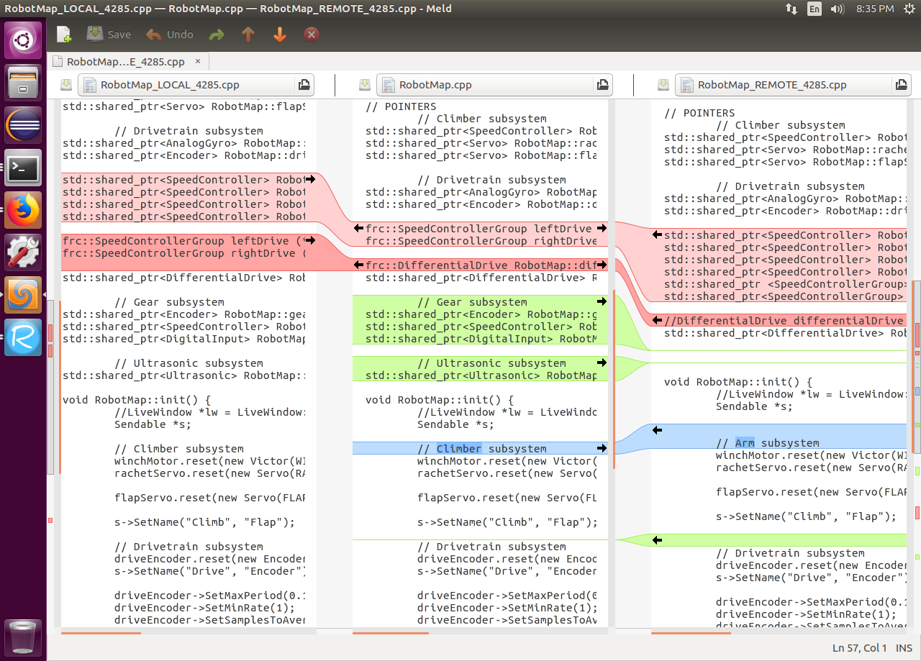Save the current file from the toolbar
921x661 pixels.
109,35
